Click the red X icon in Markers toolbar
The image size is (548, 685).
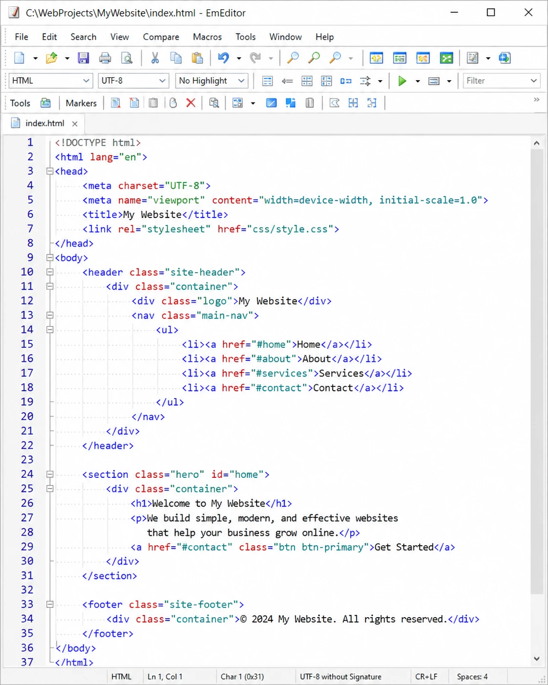191,103
